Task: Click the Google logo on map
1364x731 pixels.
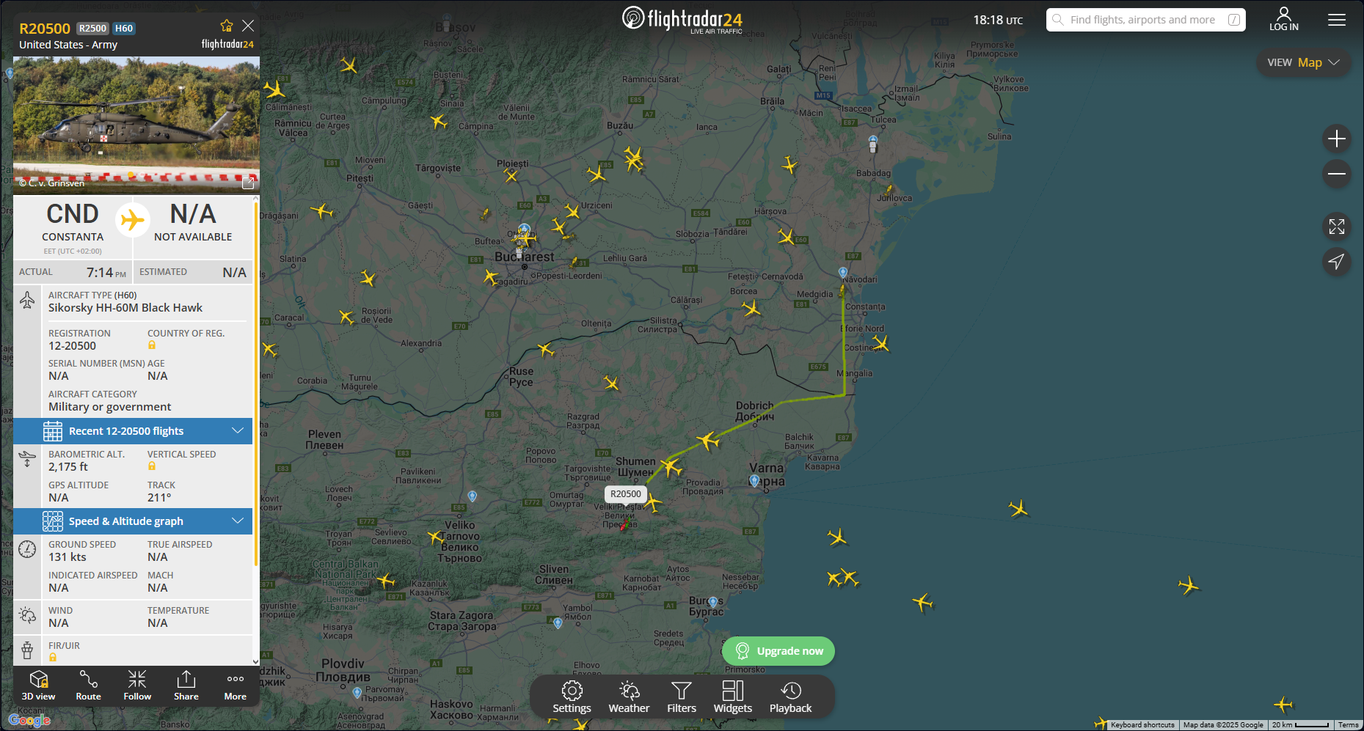Action: click(29, 721)
